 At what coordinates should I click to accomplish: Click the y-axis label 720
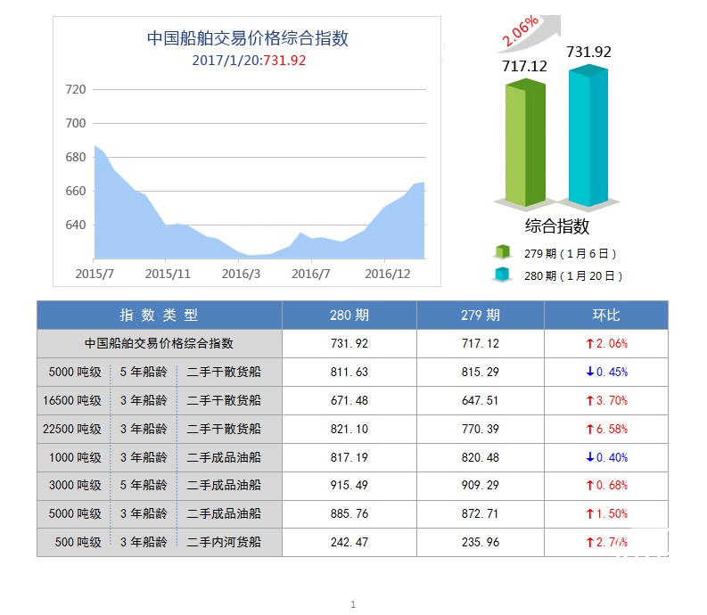pos(75,89)
